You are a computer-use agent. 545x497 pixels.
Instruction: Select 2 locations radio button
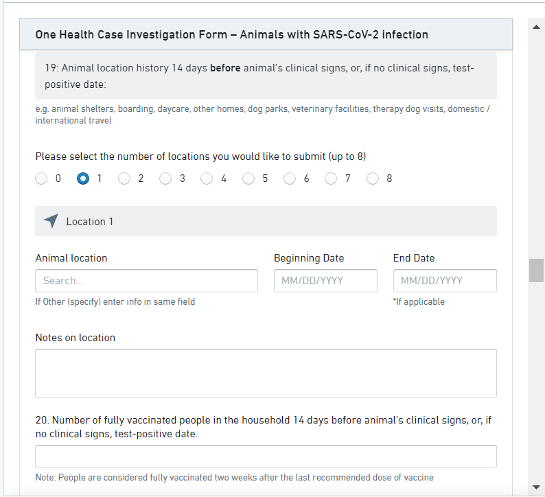click(124, 178)
